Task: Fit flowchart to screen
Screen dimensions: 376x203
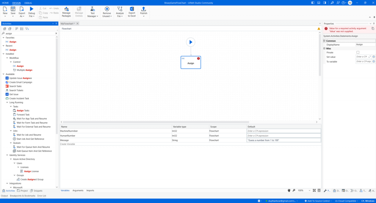Action: [x=314, y=191]
